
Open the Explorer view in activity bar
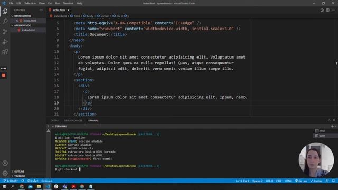(5, 11)
